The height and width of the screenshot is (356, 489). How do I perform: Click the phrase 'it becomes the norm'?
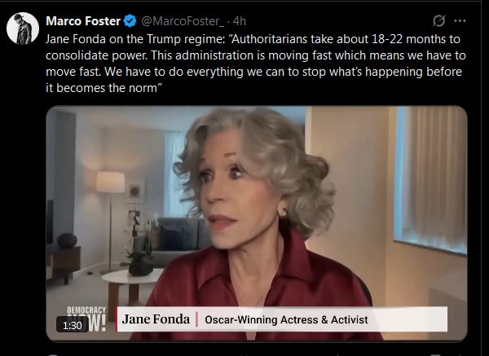[101, 88]
